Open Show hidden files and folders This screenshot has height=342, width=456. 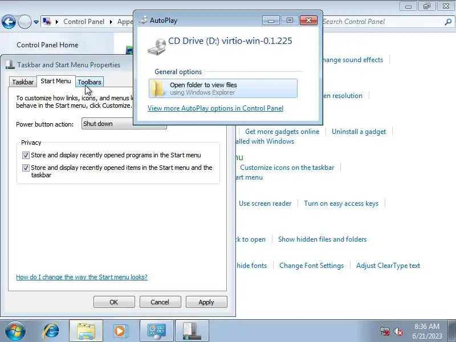322,239
